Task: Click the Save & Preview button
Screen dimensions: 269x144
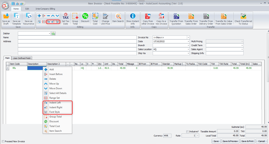Action: click(230, 141)
